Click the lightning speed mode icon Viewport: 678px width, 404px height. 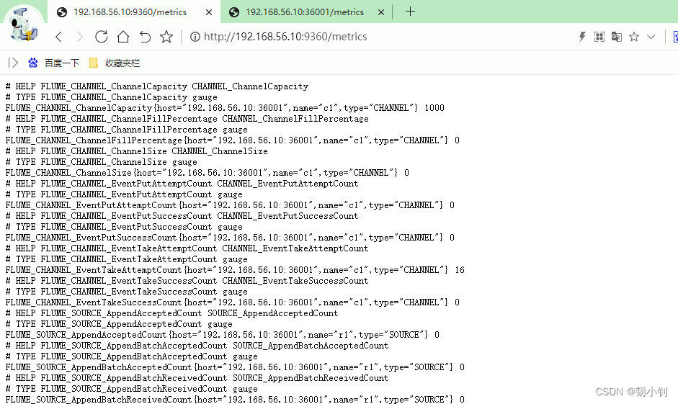(x=582, y=37)
